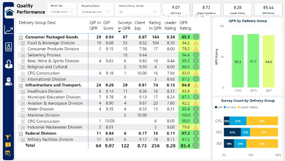The height and width of the screenshot is (161, 285).
Task: Click the visual header filter icon
Action: 197,16
